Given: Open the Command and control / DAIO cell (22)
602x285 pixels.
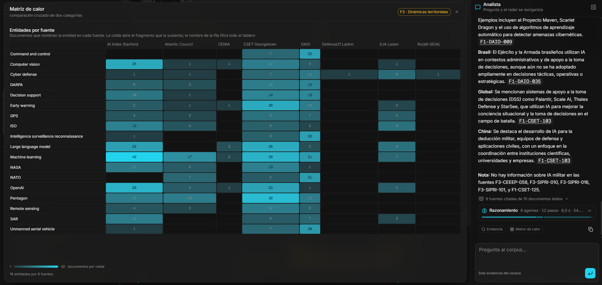Looking at the screenshot, I should [x=310, y=54].
